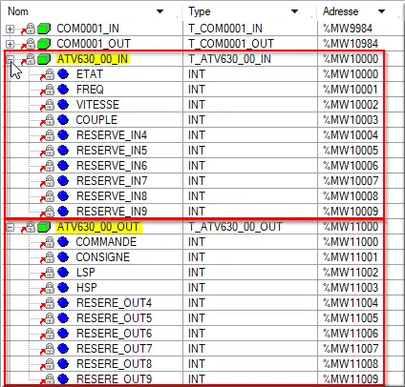Collapse the ATV630_00_IN structure
The width and height of the screenshot is (405, 387).
pyautogui.click(x=10, y=59)
